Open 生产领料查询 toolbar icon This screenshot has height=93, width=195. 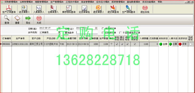tap(128, 9)
